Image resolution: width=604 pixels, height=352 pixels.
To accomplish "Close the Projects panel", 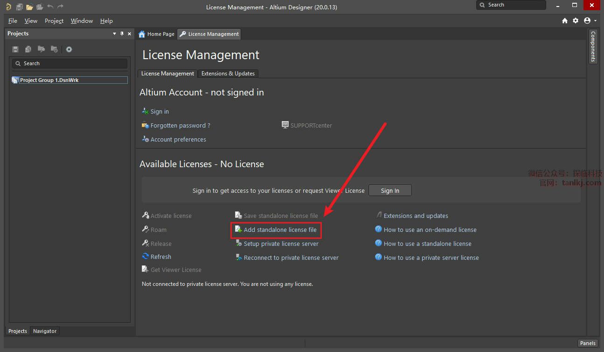I will (129, 34).
